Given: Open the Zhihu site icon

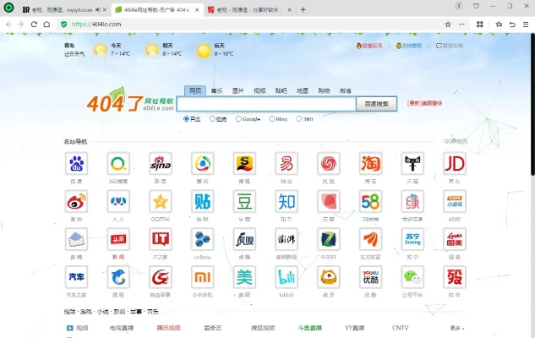Looking at the screenshot, I should click(287, 202).
